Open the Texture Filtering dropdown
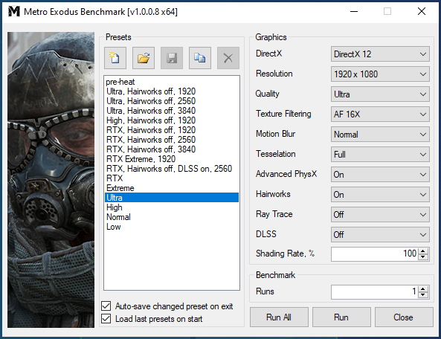The height and width of the screenshot is (339, 441). [380, 114]
